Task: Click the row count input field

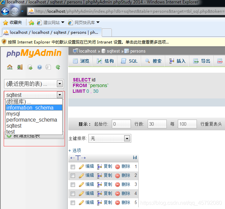Action: point(157,124)
